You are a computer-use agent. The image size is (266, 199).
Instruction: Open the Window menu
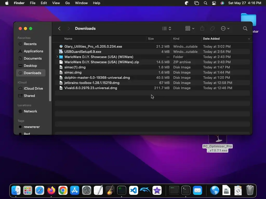point(81,3)
